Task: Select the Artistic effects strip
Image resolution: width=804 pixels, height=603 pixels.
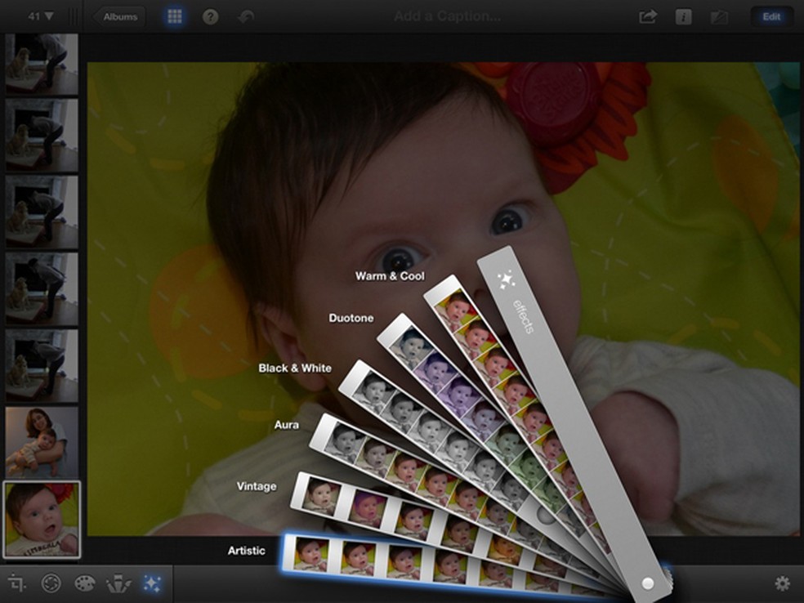Action: [x=409, y=556]
